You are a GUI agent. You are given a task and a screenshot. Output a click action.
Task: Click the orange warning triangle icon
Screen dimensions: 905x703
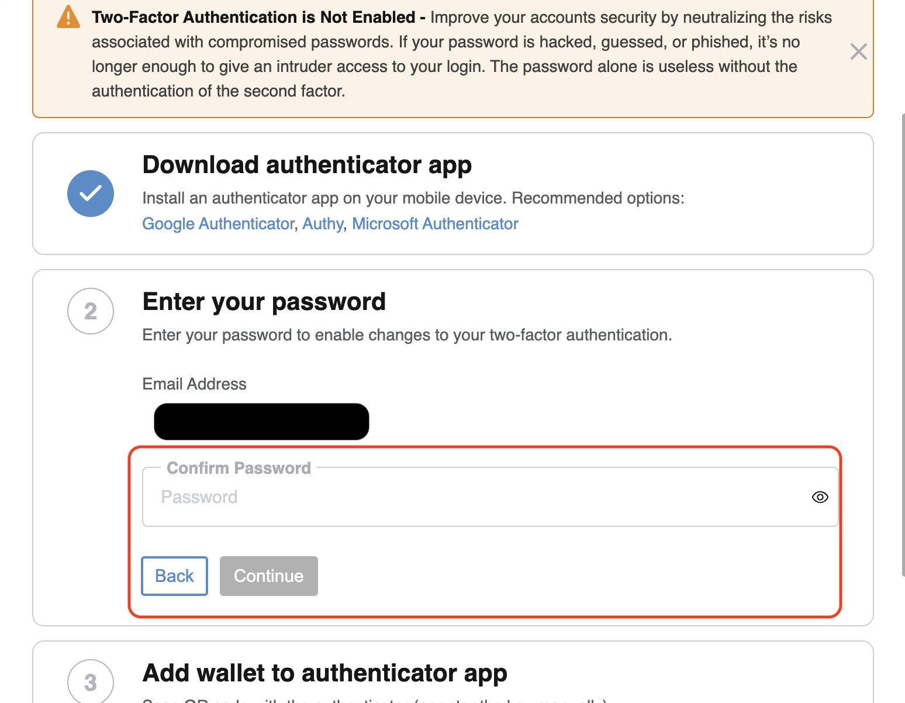pos(68,17)
